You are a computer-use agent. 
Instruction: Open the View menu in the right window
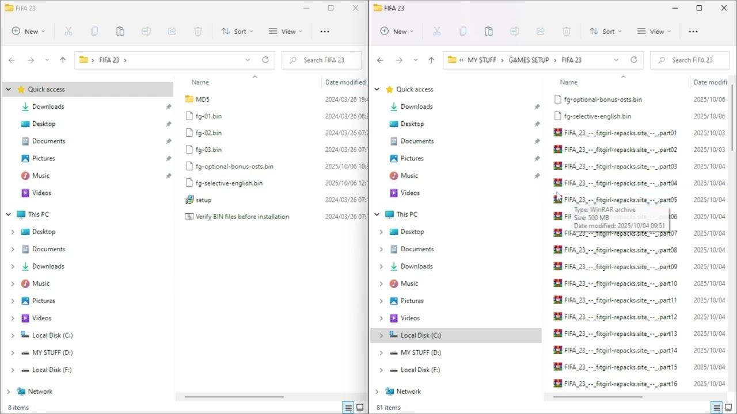pos(654,32)
